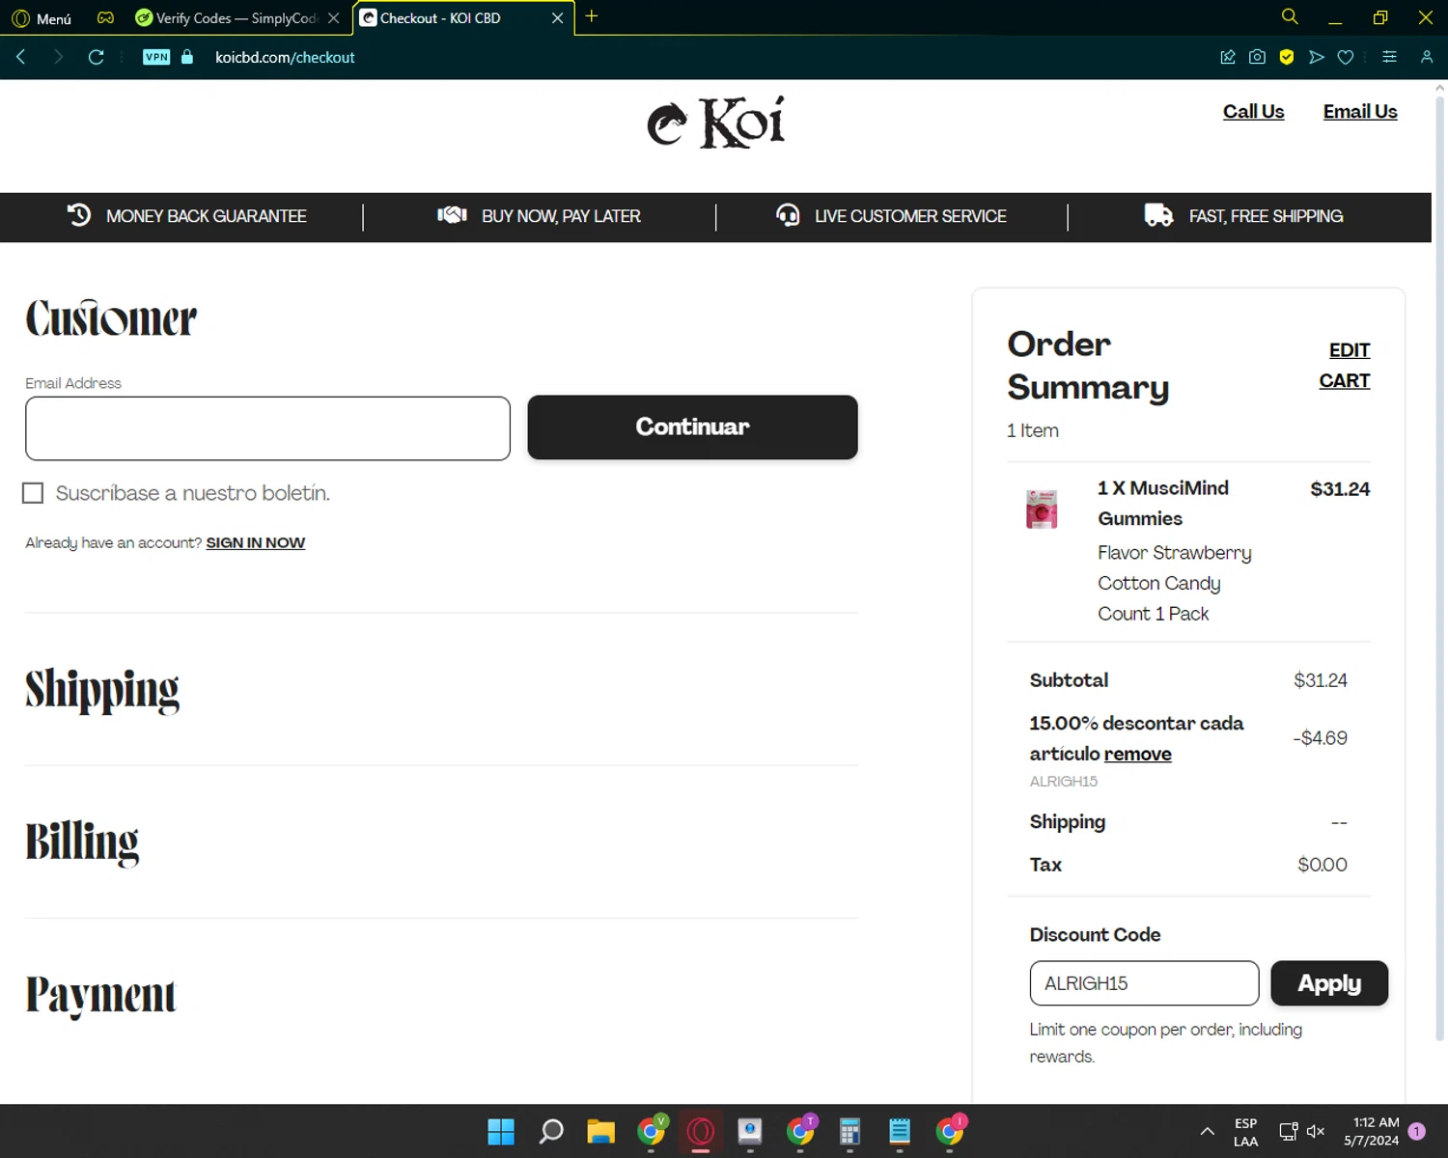Click the Buy Now Pay Later handshake icon
Screen dimensions: 1448x1158
pos(452,215)
